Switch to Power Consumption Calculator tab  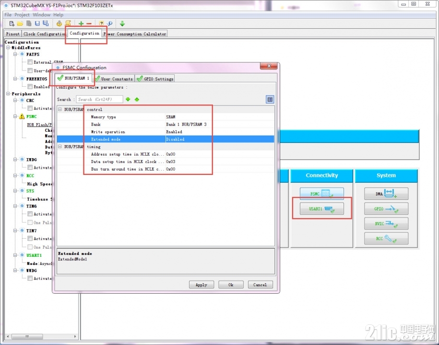135,34
